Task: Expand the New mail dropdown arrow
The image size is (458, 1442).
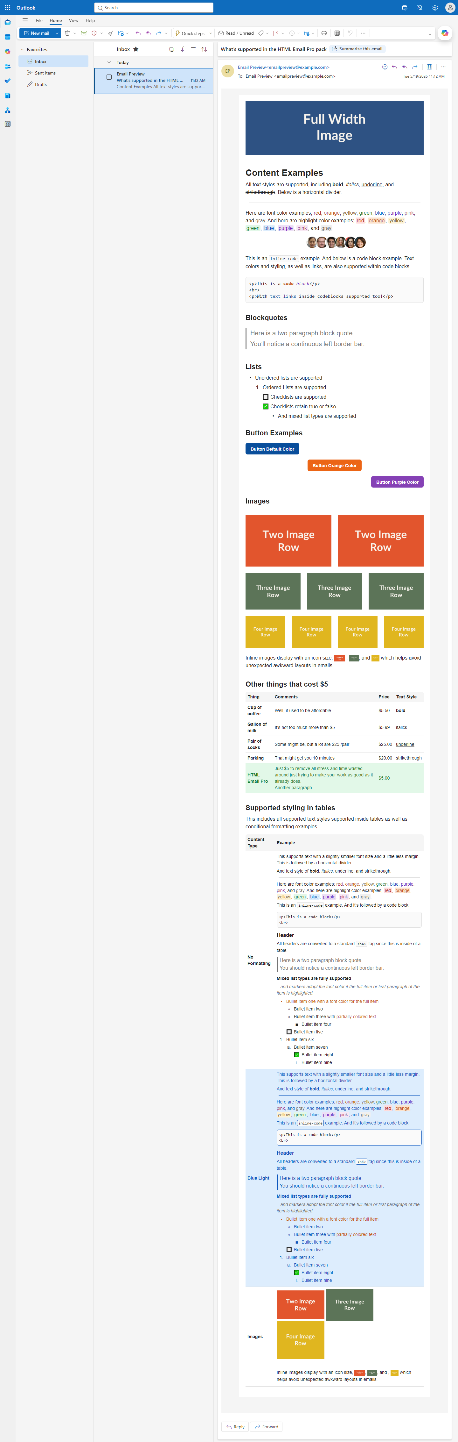Action: (x=57, y=33)
